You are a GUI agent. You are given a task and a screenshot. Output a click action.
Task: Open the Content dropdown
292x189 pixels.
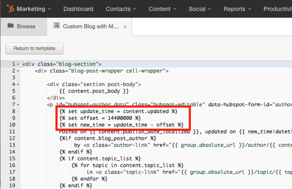(162, 9)
